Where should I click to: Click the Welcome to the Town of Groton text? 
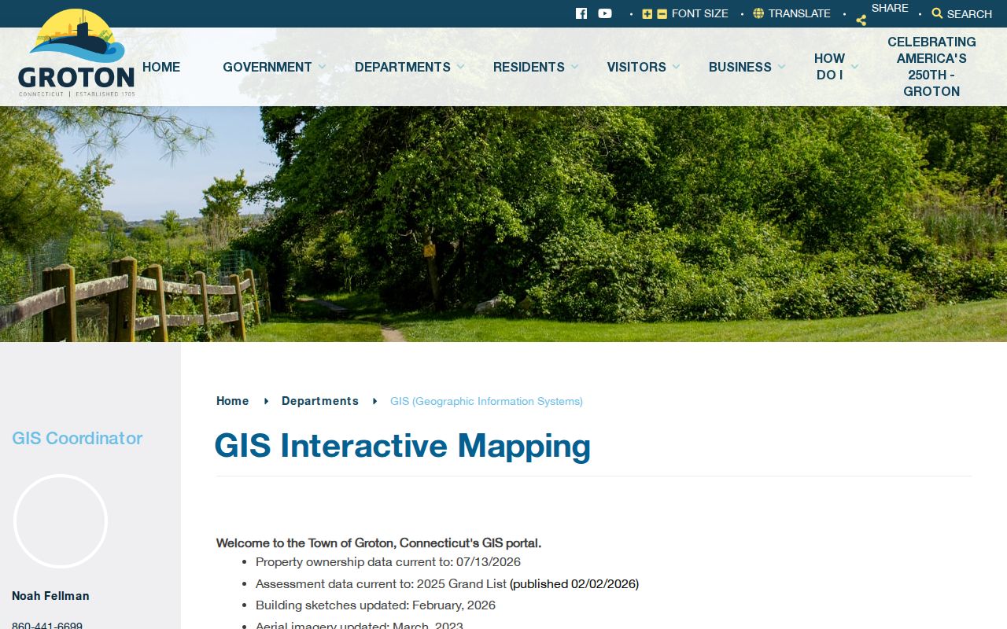[x=378, y=543]
